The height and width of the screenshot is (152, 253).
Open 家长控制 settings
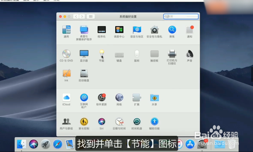coord(84,121)
